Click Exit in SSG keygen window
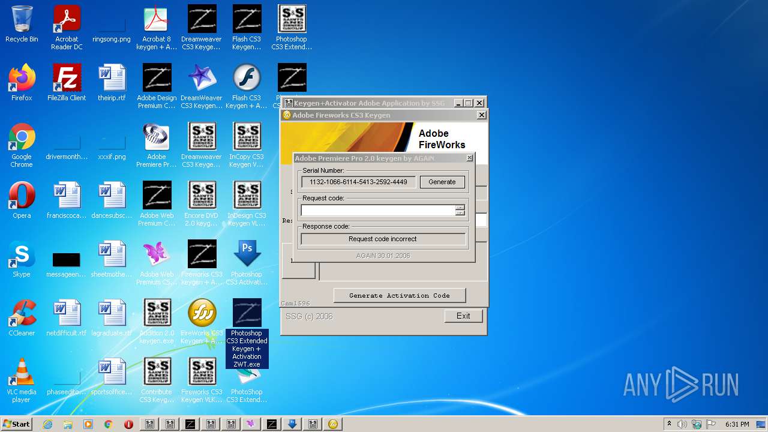 tap(463, 316)
